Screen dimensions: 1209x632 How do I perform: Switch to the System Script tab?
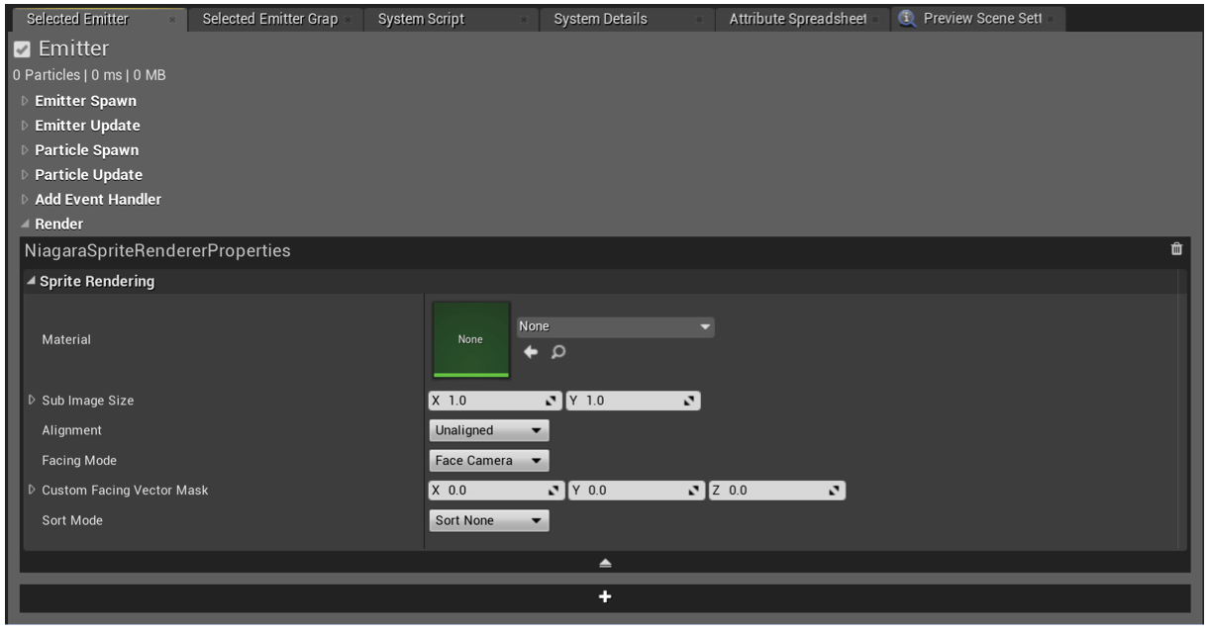point(421,19)
